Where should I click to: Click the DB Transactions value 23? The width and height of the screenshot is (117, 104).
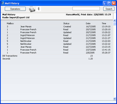[92, 56]
